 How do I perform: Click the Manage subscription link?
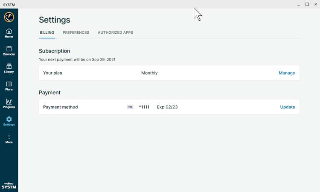(x=287, y=73)
